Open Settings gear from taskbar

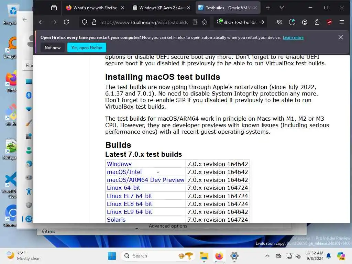coord(234,256)
